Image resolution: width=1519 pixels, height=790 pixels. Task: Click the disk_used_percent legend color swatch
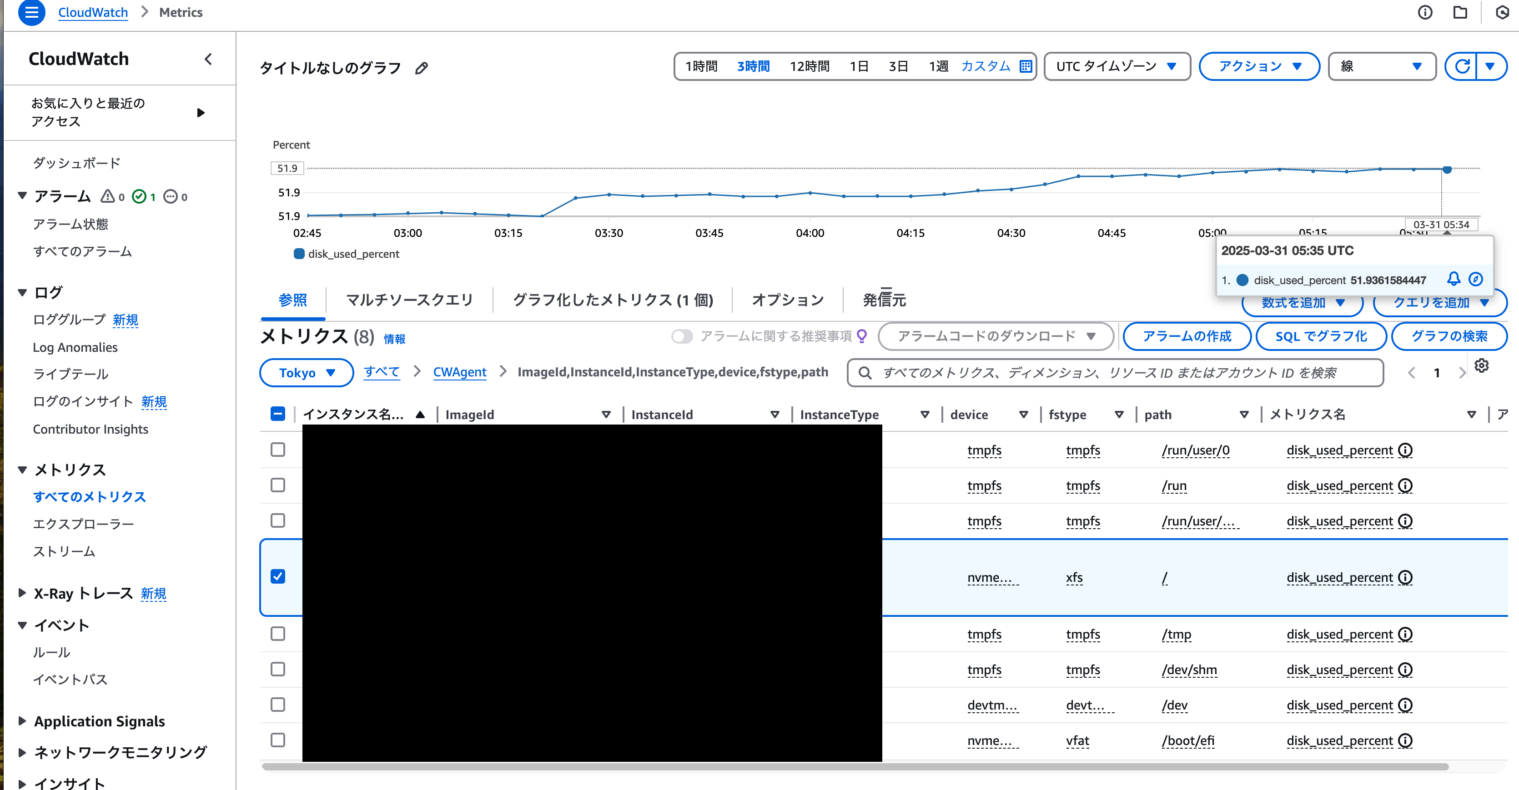click(299, 254)
